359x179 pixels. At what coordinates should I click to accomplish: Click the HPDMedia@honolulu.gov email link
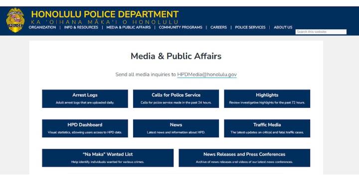[207, 75]
